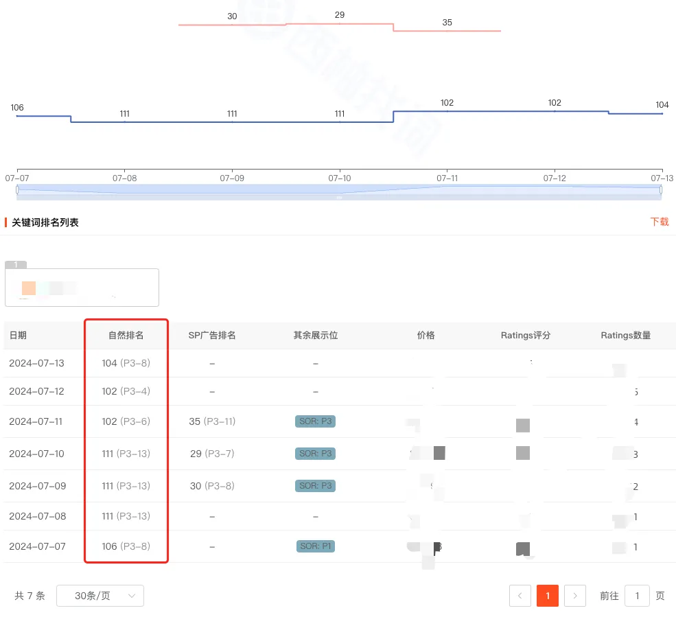
Task: Select the date cell 2024-07-12
Action: pos(36,391)
